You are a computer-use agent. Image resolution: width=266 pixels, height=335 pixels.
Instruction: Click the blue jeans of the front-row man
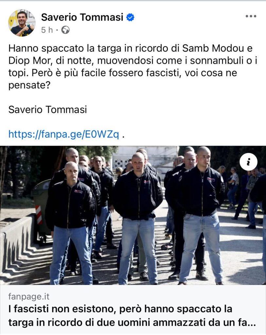tap(138, 250)
